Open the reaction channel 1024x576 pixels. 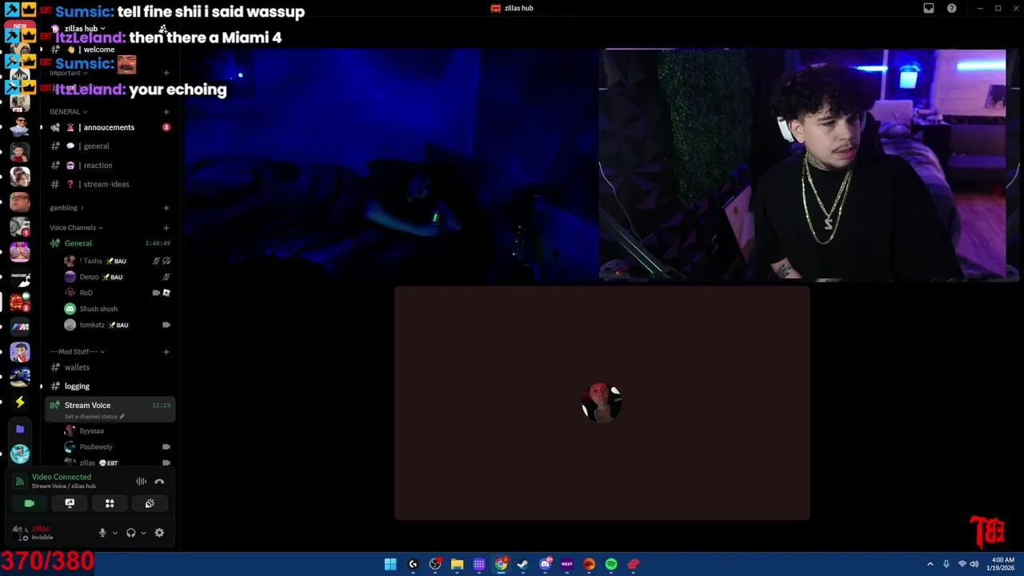[110, 166]
